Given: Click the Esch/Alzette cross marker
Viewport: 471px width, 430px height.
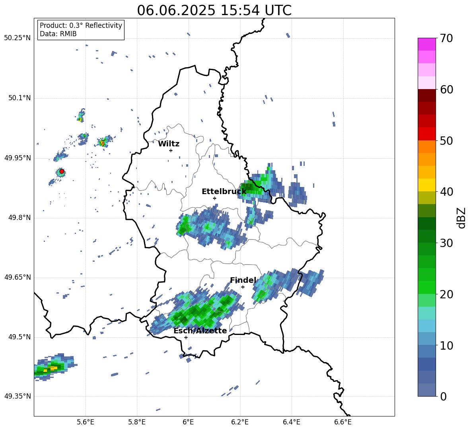Looking at the screenshot, I should click(x=186, y=337).
